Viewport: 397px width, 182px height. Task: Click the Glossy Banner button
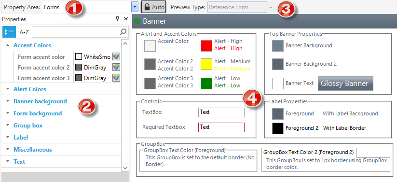tap(345, 84)
